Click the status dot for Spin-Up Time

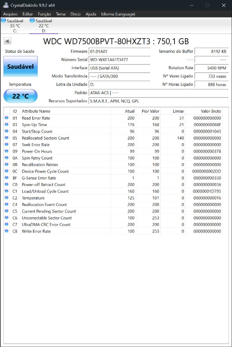[6, 125]
